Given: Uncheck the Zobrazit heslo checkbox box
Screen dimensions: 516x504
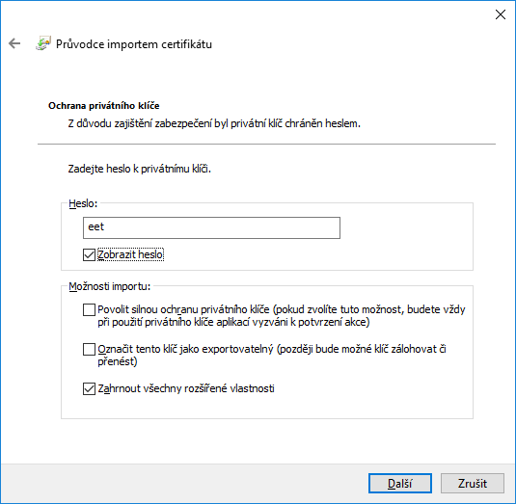Looking at the screenshot, I should coord(89,254).
